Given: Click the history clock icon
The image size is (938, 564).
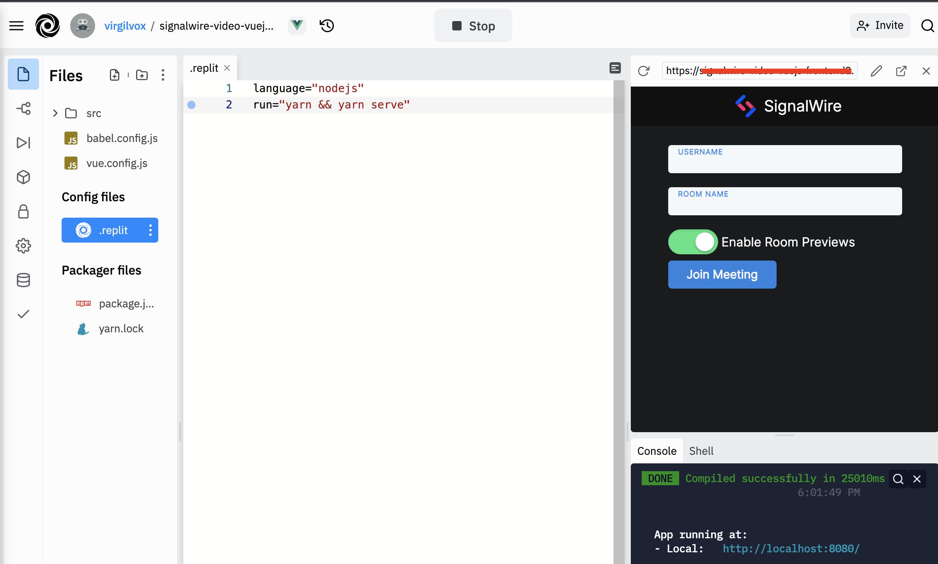Looking at the screenshot, I should [327, 26].
